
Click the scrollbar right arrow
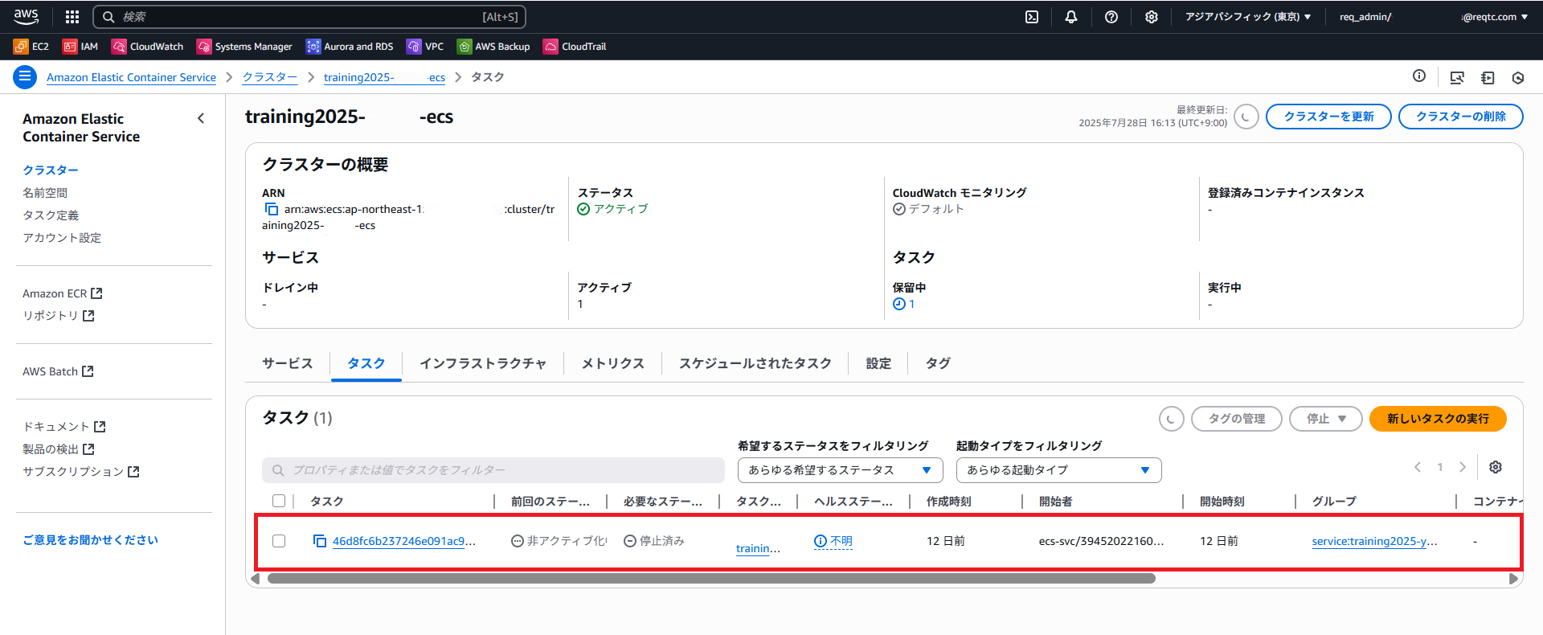pos(1513,579)
